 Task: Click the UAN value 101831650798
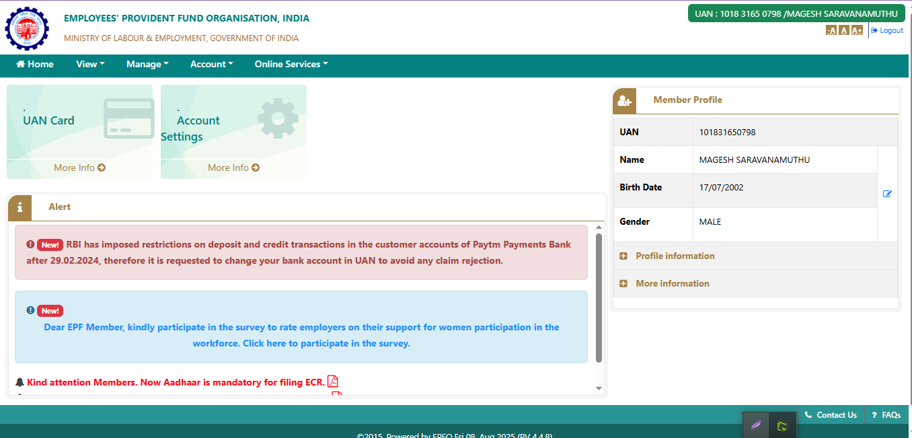pyautogui.click(x=728, y=132)
